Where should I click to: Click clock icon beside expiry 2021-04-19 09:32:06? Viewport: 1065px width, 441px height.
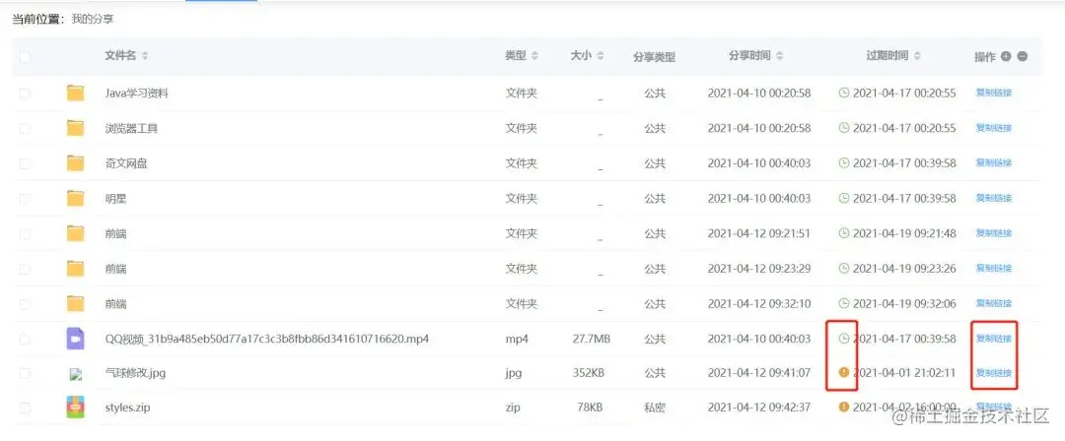coord(844,303)
